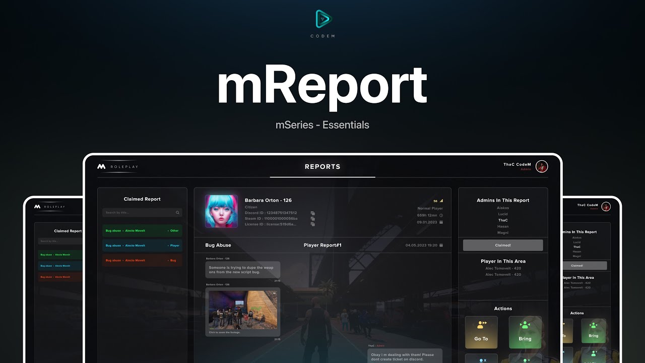Open the green Bug abuse row in the left window
The width and height of the screenshot is (645, 363).
[60, 255]
